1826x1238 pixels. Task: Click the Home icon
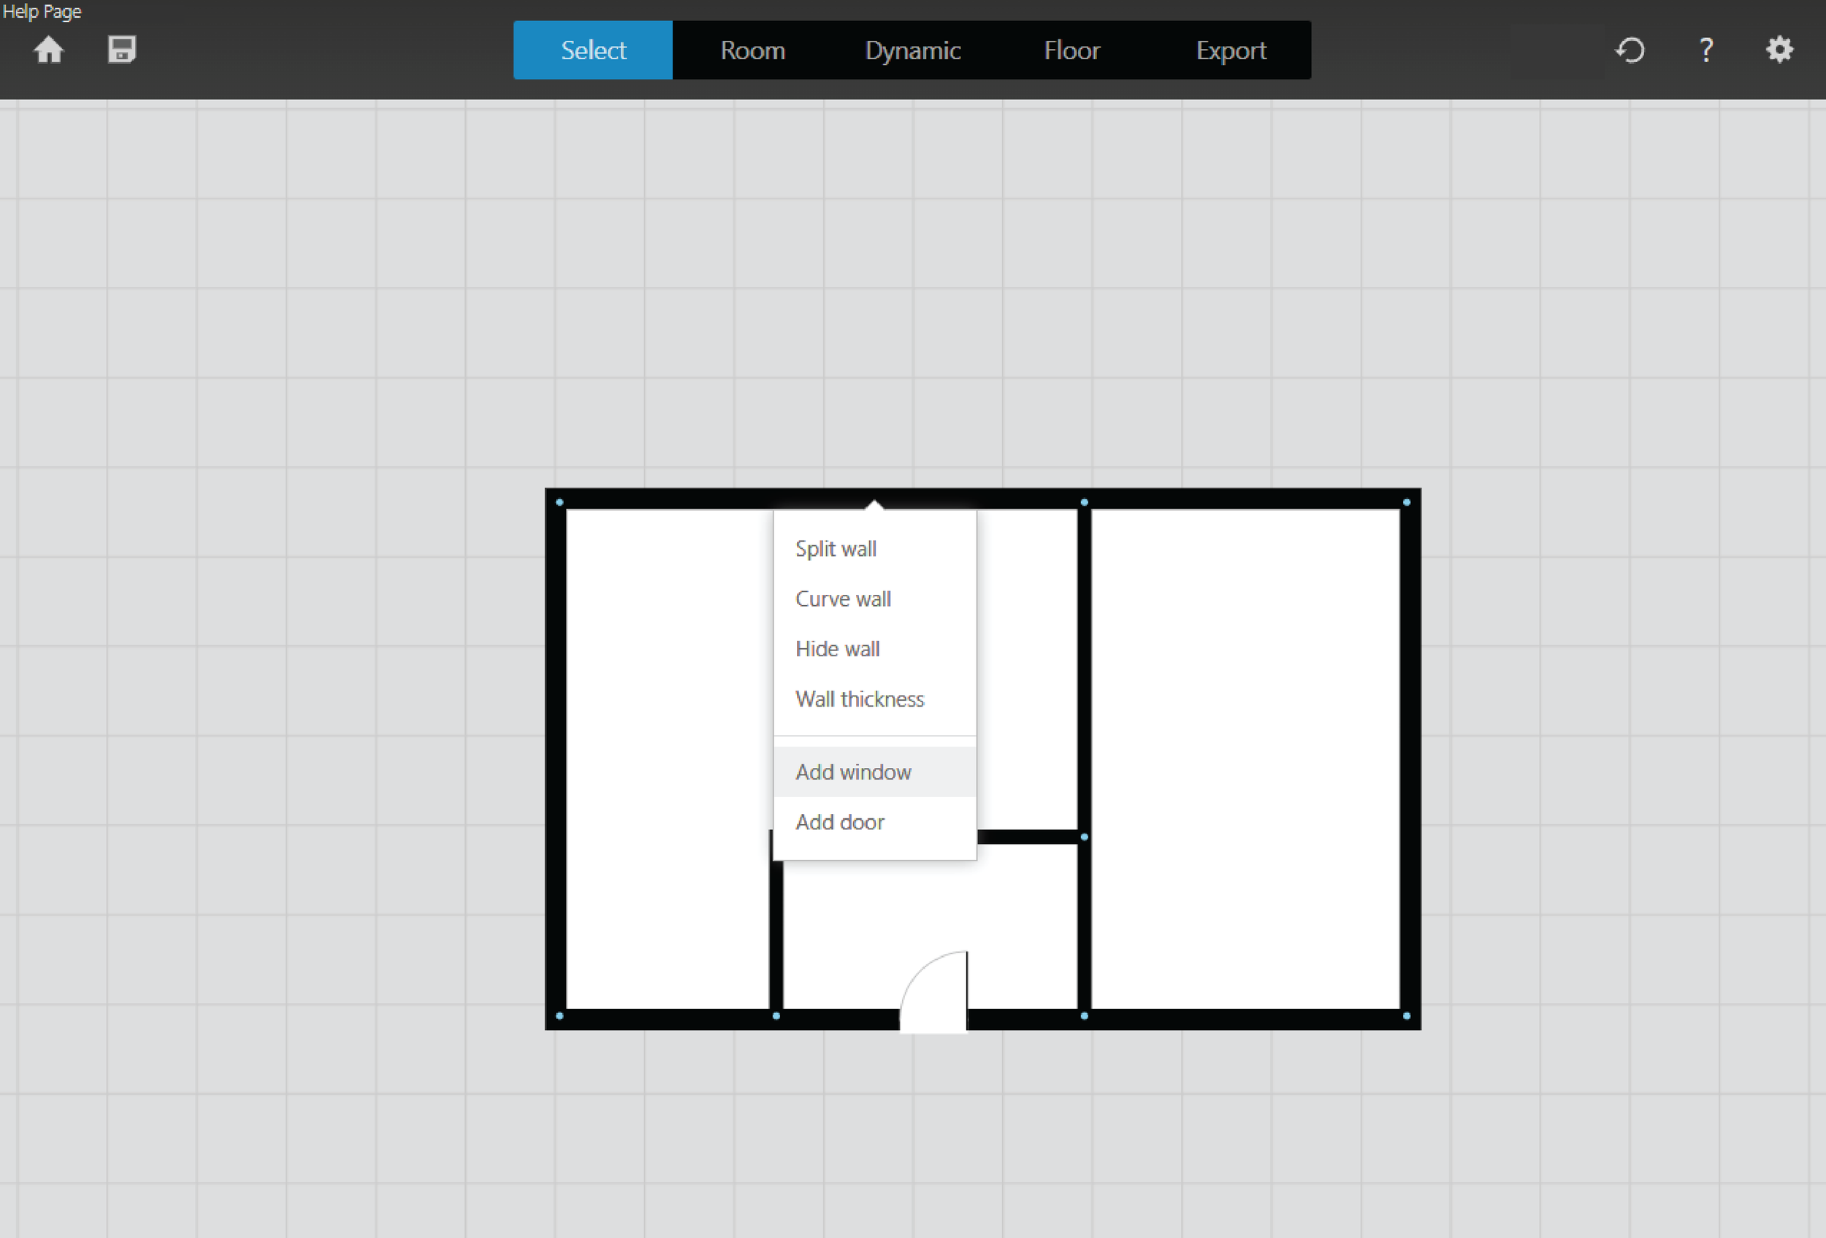[x=49, y=50]
